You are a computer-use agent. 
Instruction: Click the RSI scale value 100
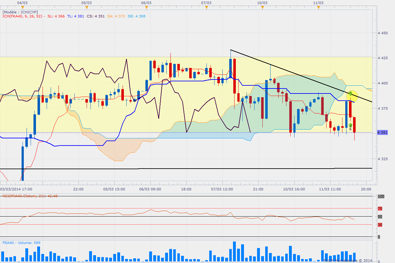click(381, 197)
